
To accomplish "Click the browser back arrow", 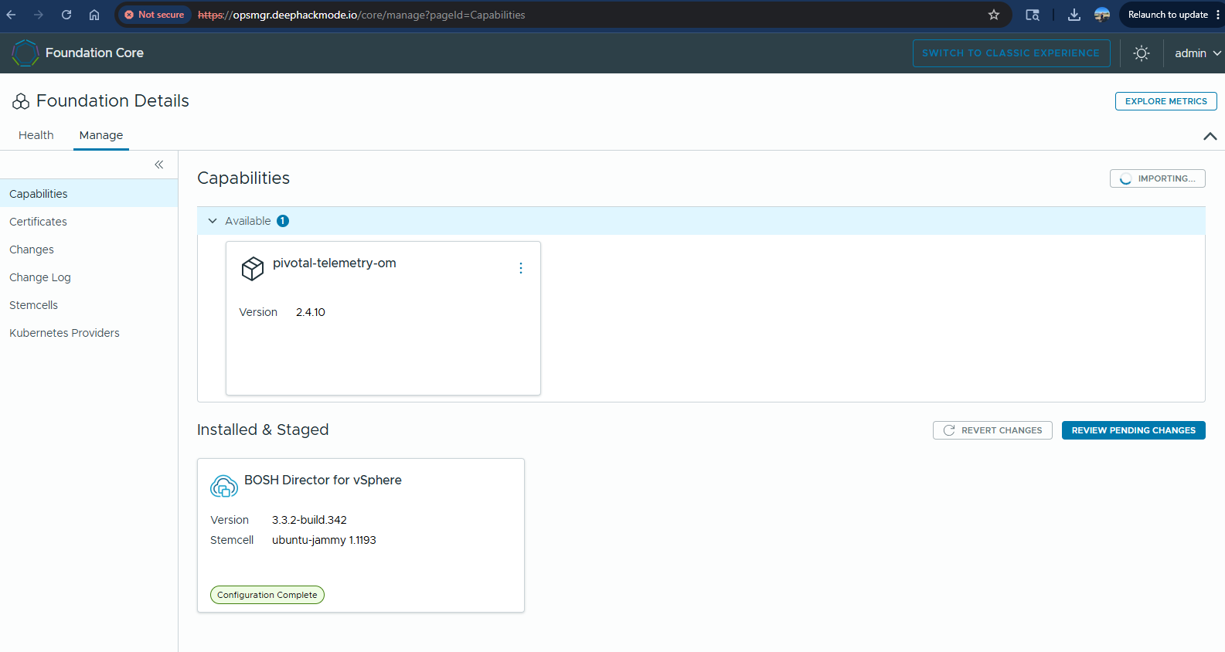I will pyautogui.click(x=11, y=15).
